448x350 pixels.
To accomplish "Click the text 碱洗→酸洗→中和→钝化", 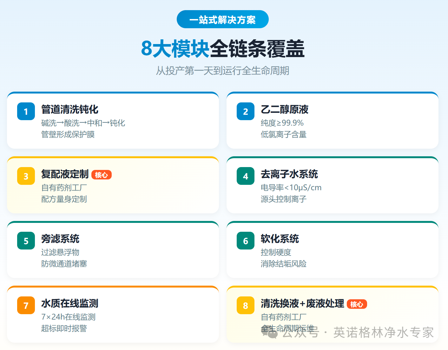I will tap(83, 123).
